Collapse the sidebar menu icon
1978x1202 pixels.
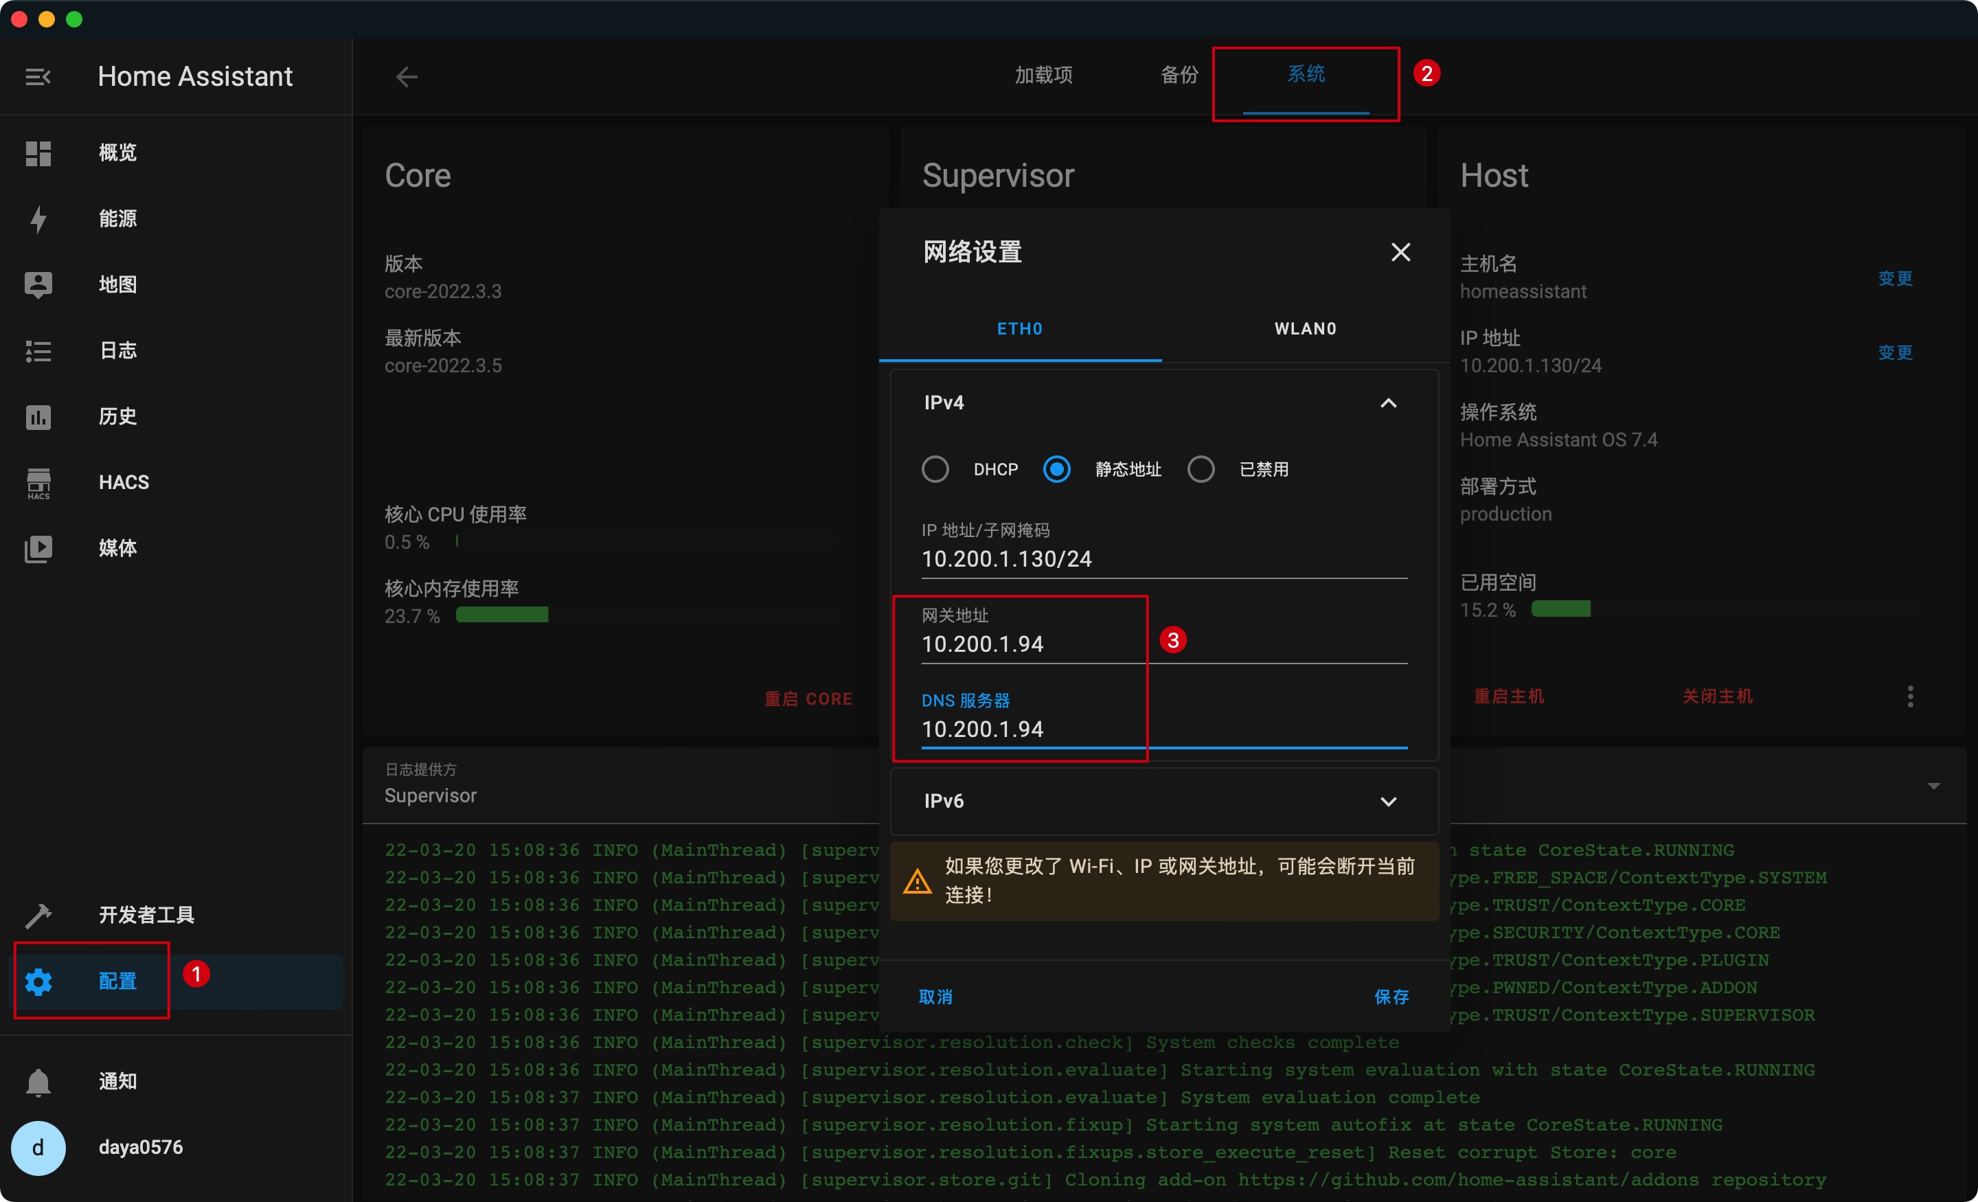pos(38,76)
